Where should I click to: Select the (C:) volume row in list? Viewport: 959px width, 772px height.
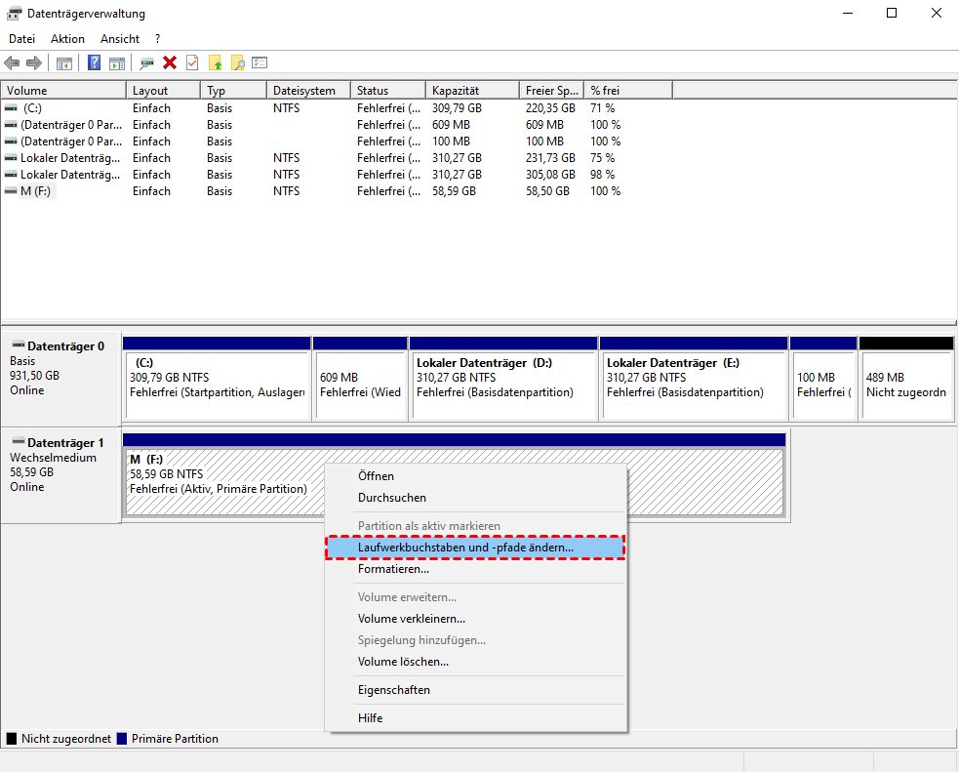pos(33,108)
